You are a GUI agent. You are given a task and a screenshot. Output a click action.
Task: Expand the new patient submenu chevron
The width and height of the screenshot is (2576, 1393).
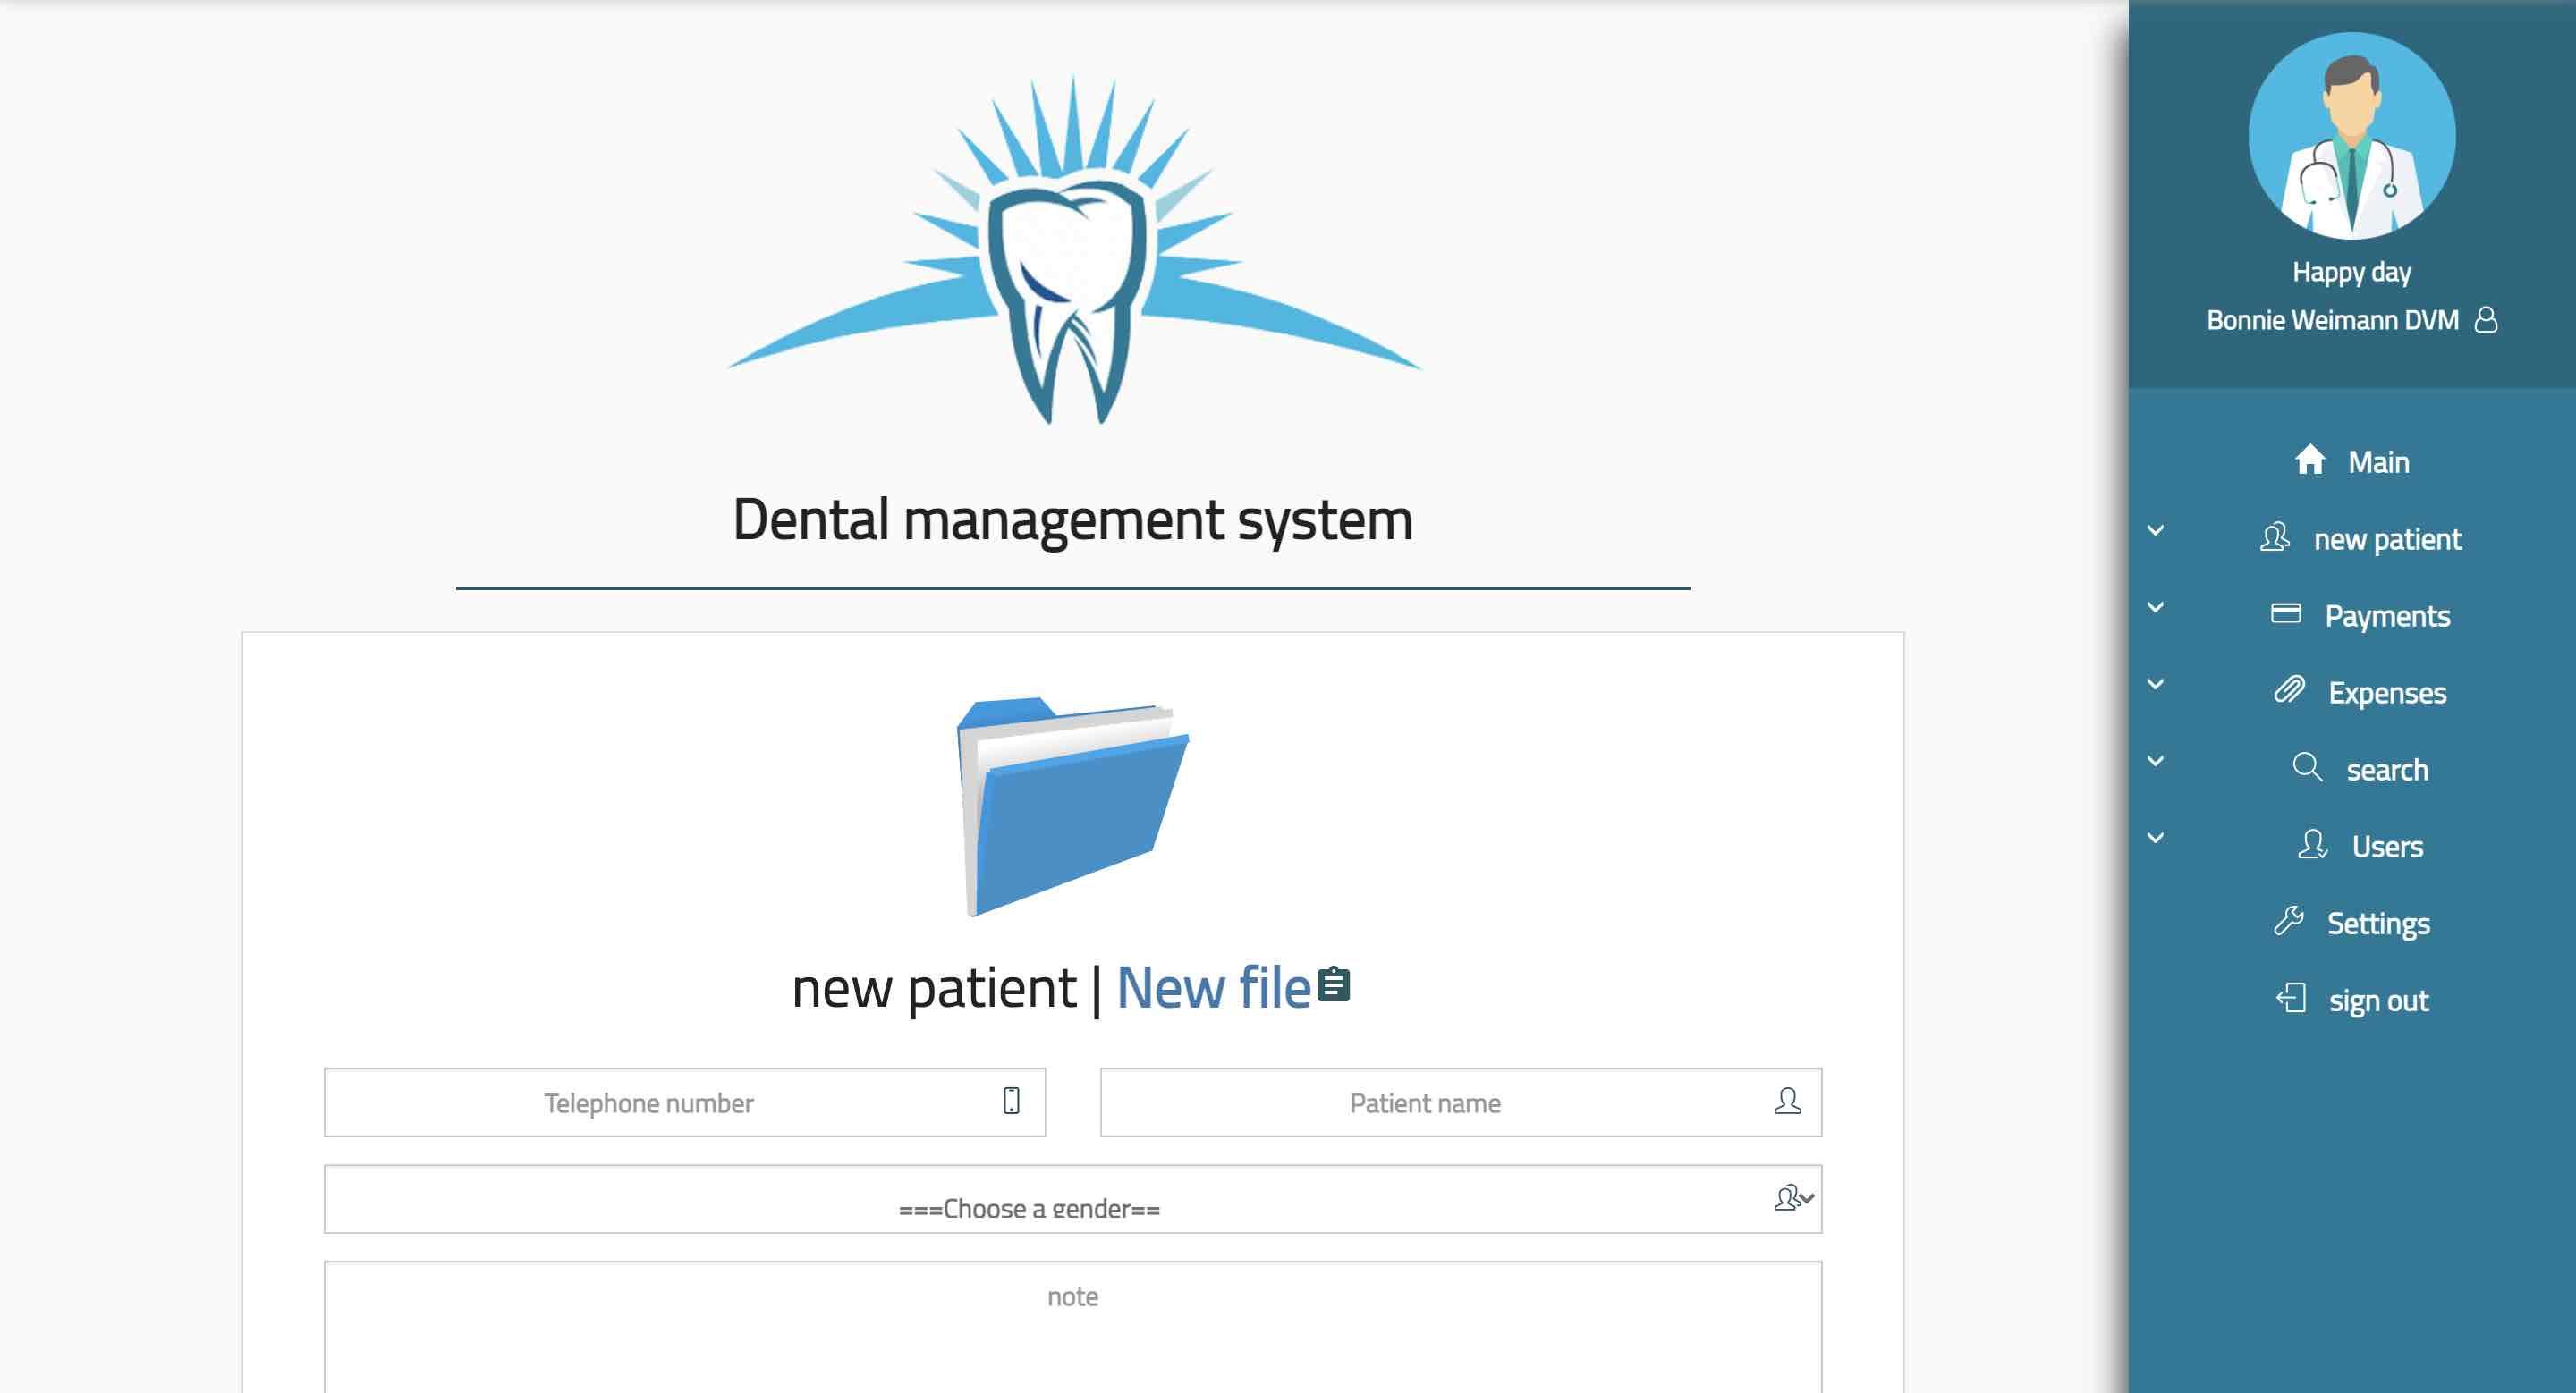click(2156, 530)
